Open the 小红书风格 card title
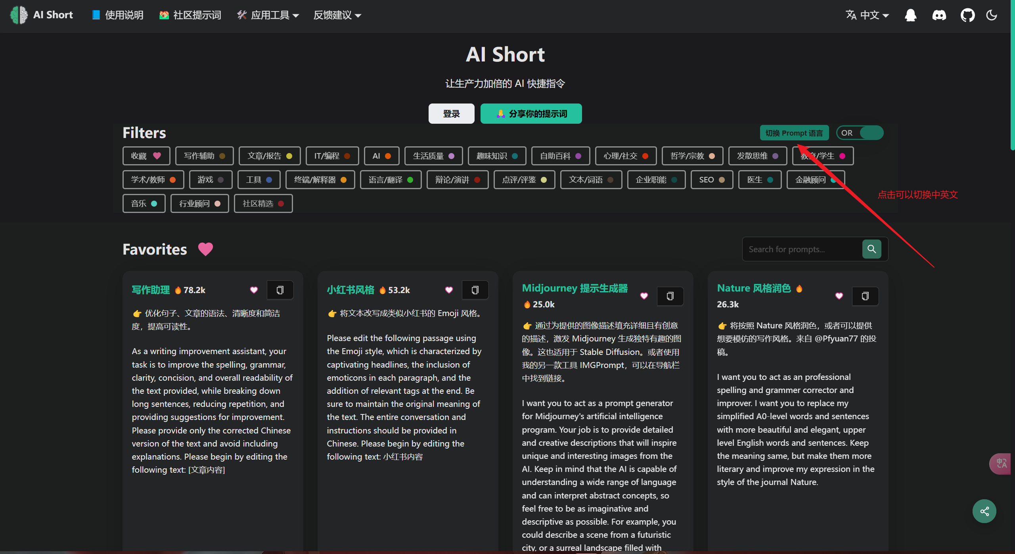This screenshot has height=554, width=1015. 350,290
